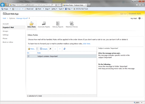
Task: Open the Retention Policies icon
Action: (x=72, y=25)
